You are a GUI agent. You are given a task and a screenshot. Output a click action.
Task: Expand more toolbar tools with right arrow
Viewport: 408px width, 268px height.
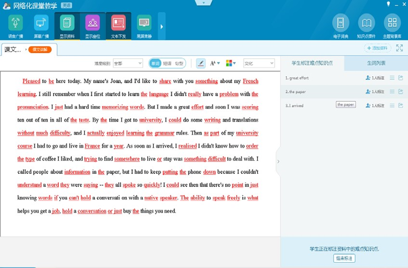(162, 26)
